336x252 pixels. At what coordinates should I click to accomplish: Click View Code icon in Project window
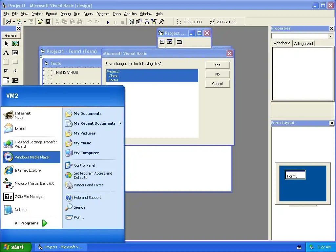click(162, 42)
